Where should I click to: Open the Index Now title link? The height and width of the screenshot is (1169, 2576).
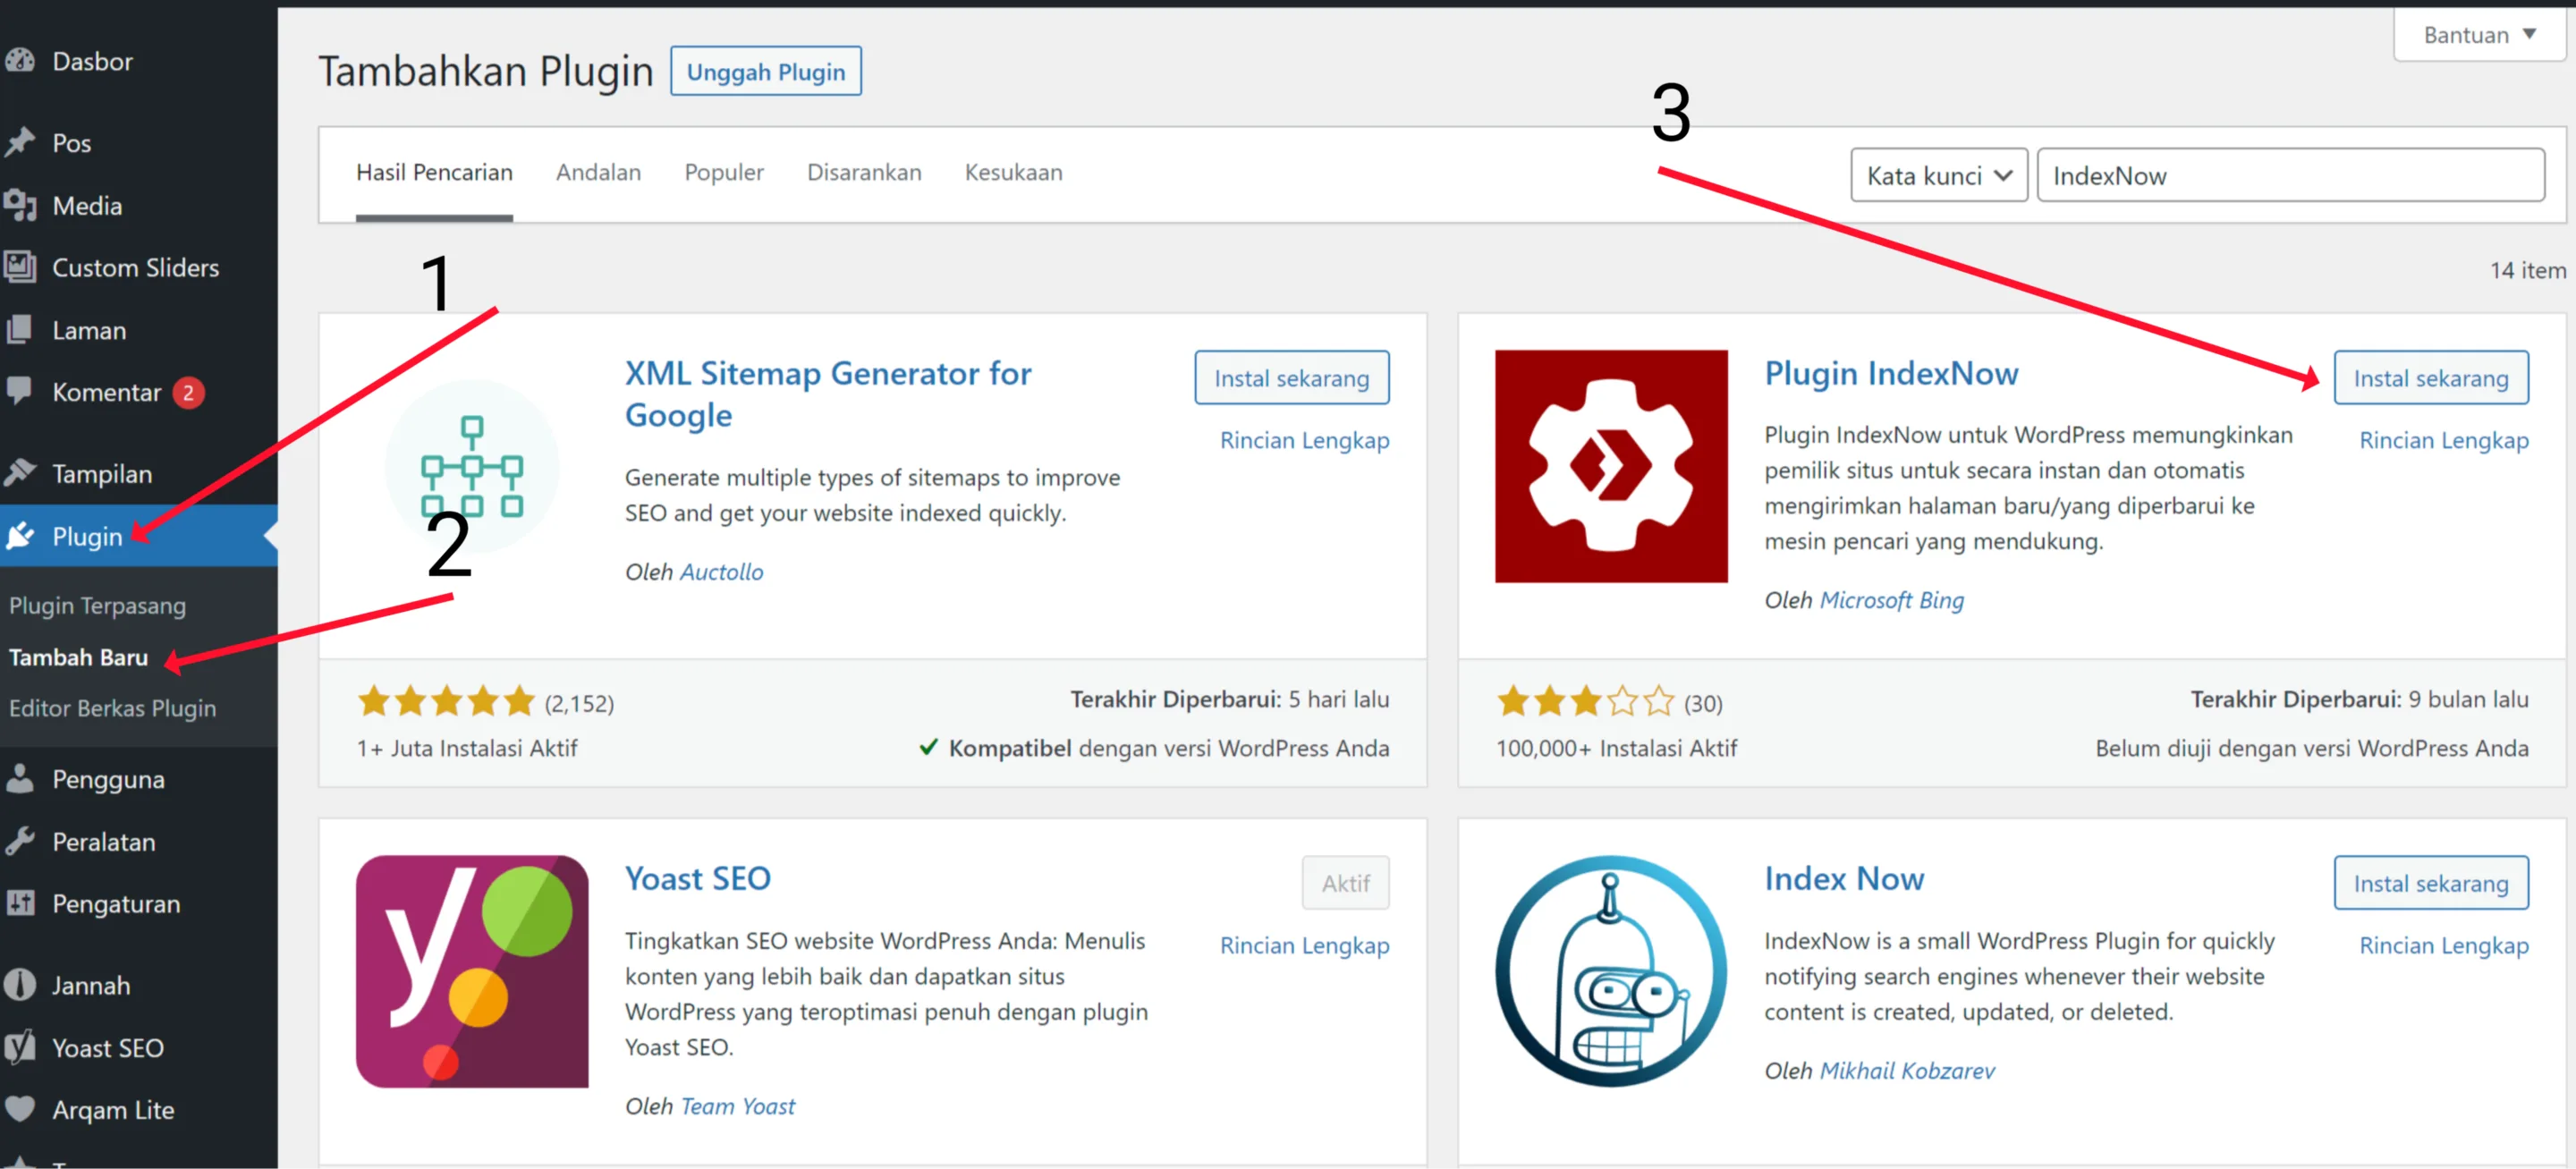click(x=1844, y=878)
